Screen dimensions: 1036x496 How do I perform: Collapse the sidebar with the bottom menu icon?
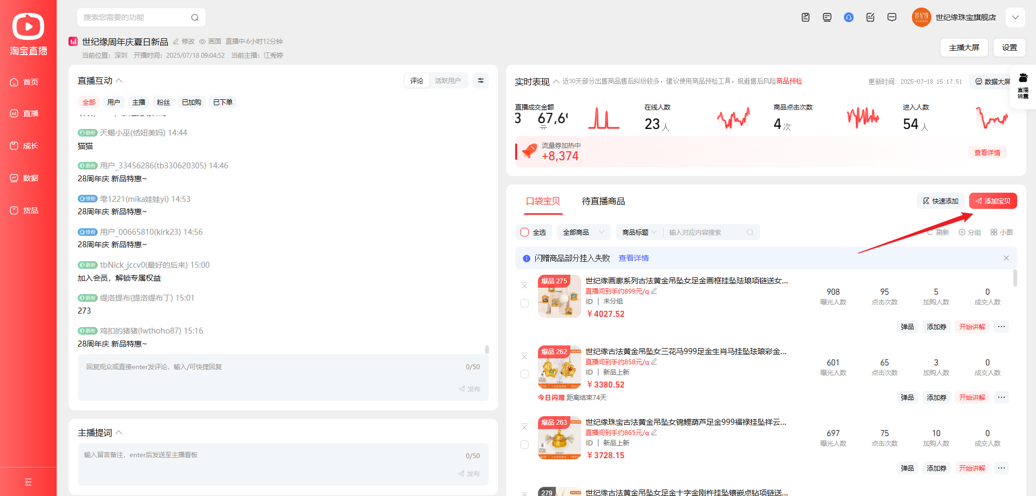28,482
